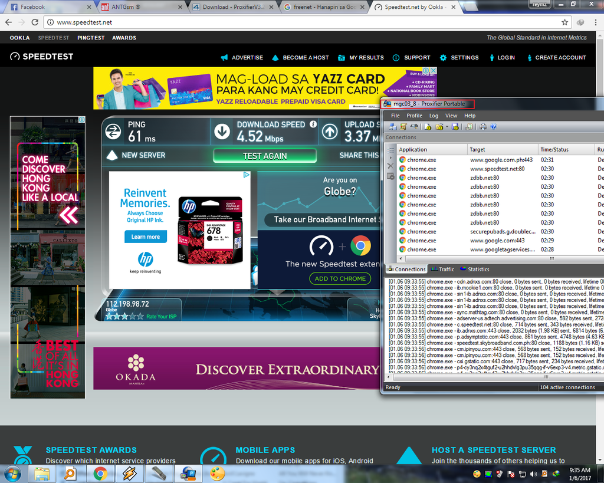This screenshot has width=604, height=483.
Task: Click the OOKLA link in the top bar
Action: click(19, 38)
